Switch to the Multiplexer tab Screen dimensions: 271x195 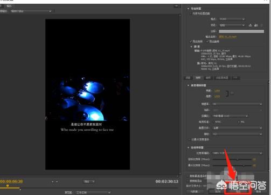pos(222,78)
